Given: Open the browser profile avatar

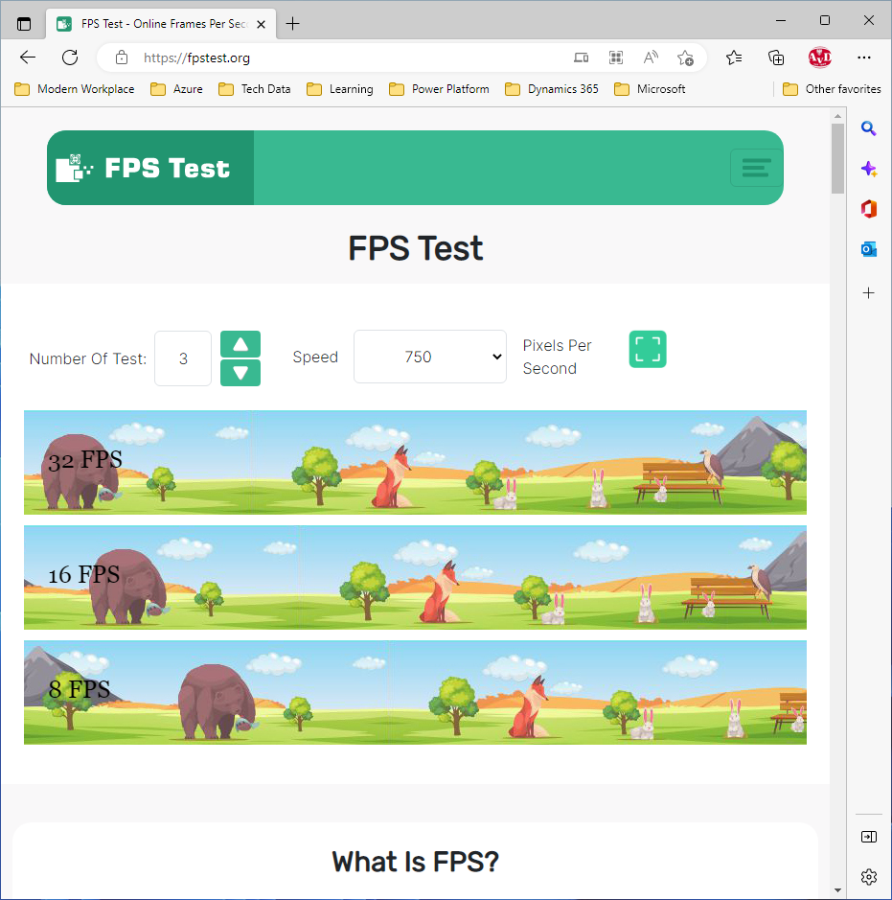Looking at the screenshot, I should [820, 58].
